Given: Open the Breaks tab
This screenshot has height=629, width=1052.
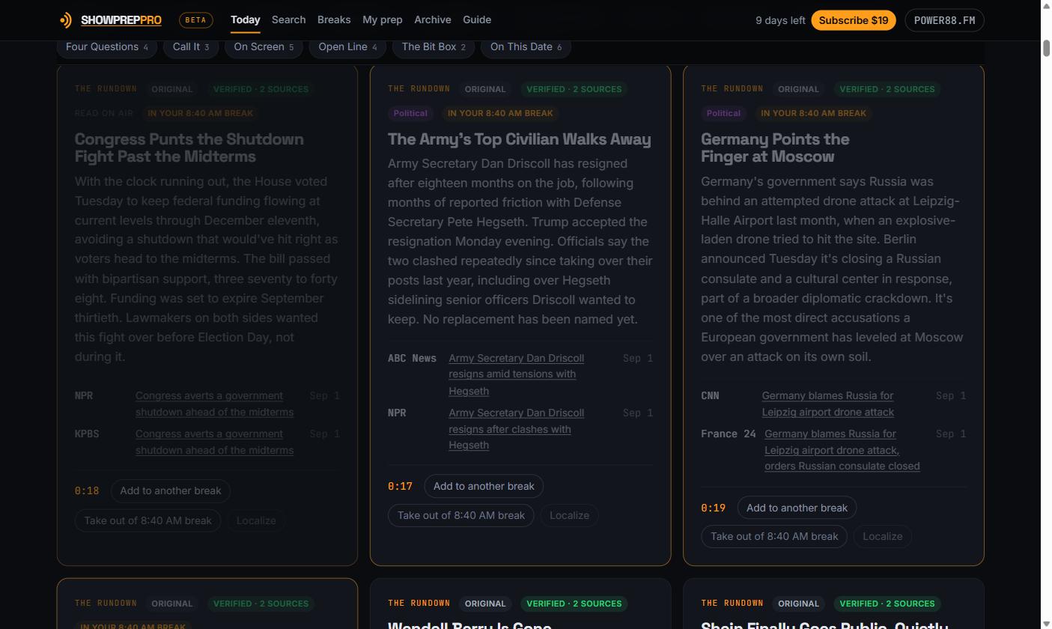Looking at the screenshot, I should [x=334, y=19].
